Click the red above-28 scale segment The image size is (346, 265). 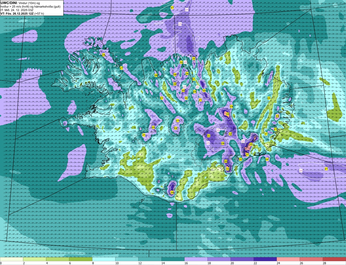[334, 259]
